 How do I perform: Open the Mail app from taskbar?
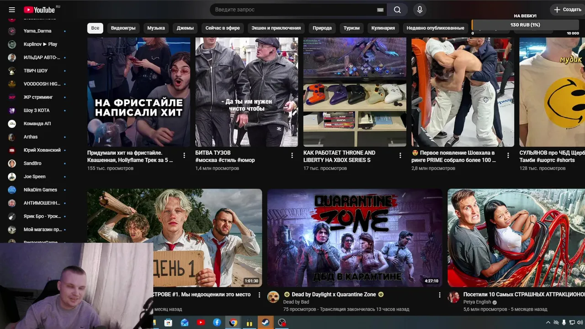click(184, 323)
